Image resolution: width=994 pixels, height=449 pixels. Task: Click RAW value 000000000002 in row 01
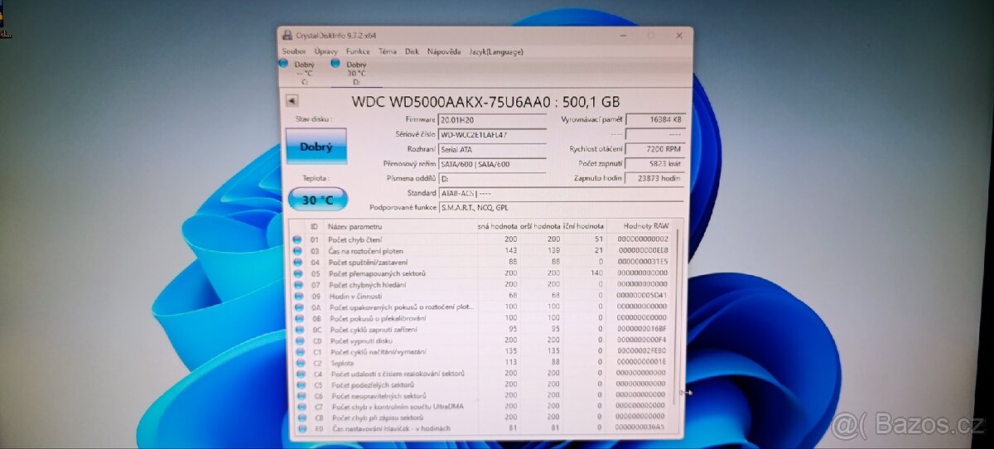pos(641,239)
